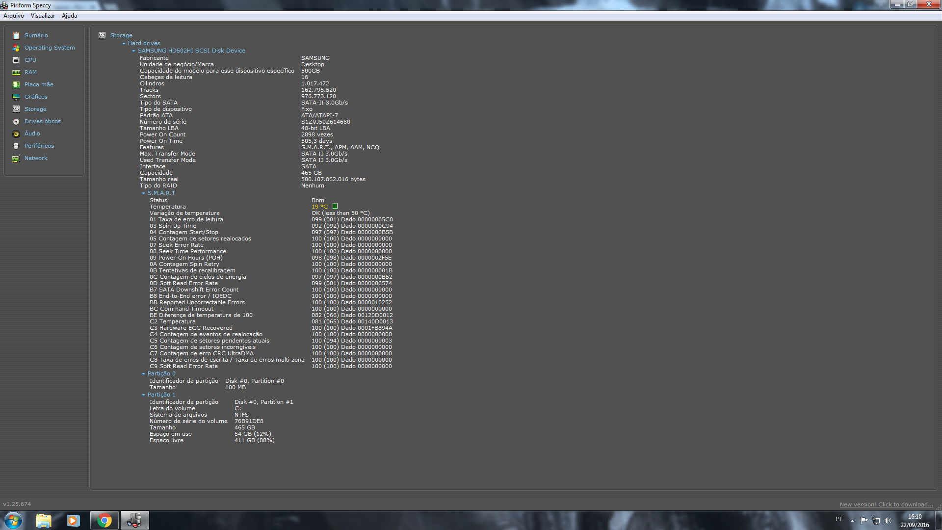Screen dimensions: 942x530
Task: Click the Power On Count 2898 vezes value
Action: pyautogui.click(x=317, y=134)
